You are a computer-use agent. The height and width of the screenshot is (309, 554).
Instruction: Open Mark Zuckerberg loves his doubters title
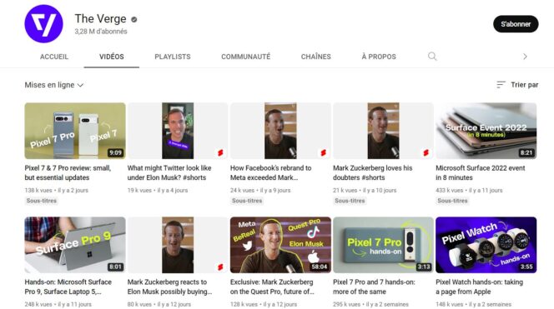(373, 173)
